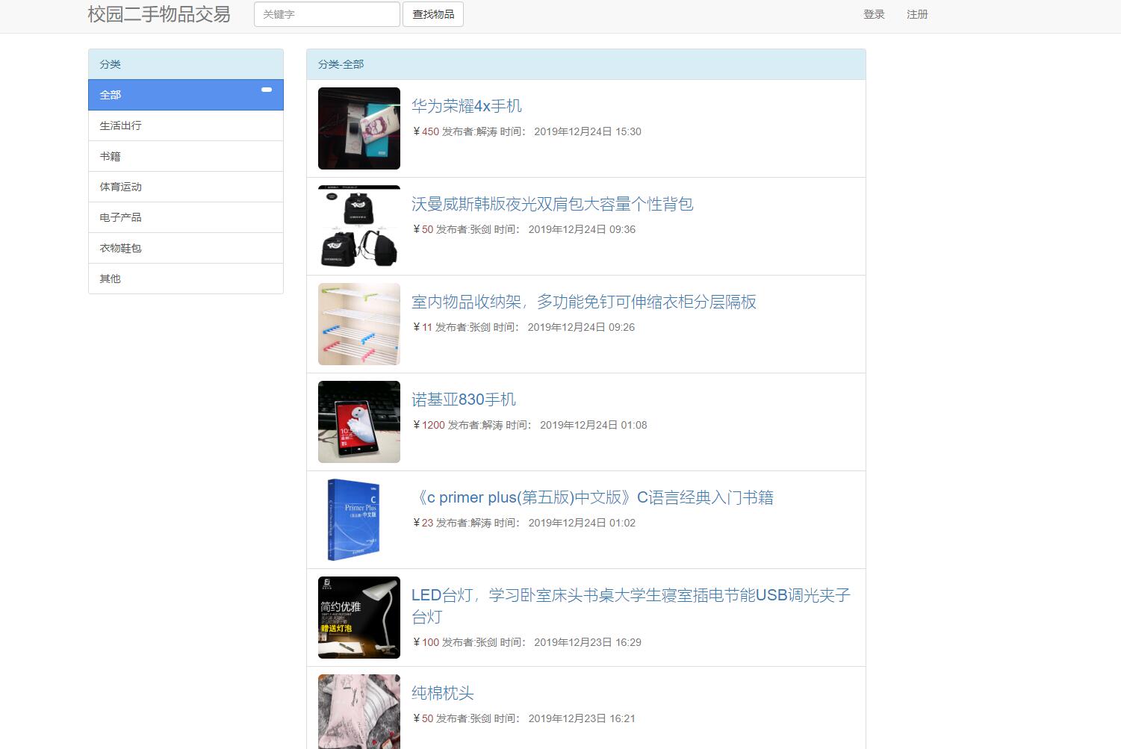The image size is (1121, 749).
Task: Click the 校园二手物品交易 site title
Action: tap(159, 13)
